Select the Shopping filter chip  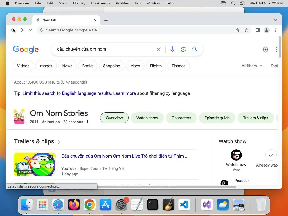[x=112, y=66]
